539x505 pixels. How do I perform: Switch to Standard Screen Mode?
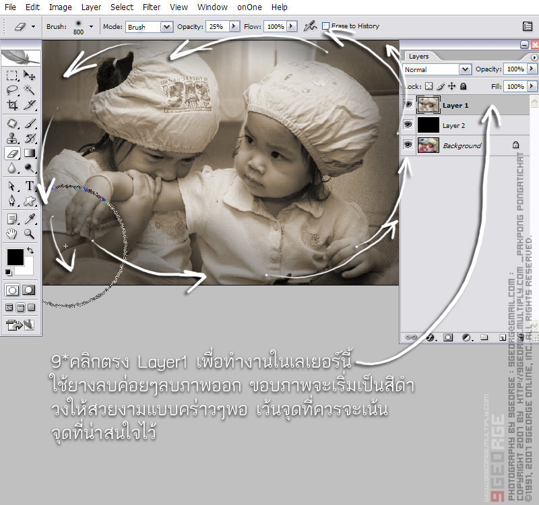point(9,308)
